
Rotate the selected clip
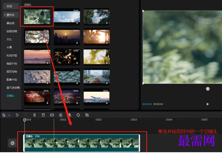click(x=78, y=115)
